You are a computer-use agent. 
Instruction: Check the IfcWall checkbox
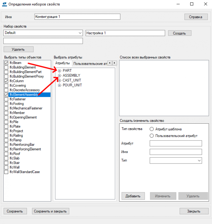pyautogui.click(x=6, y=167)
